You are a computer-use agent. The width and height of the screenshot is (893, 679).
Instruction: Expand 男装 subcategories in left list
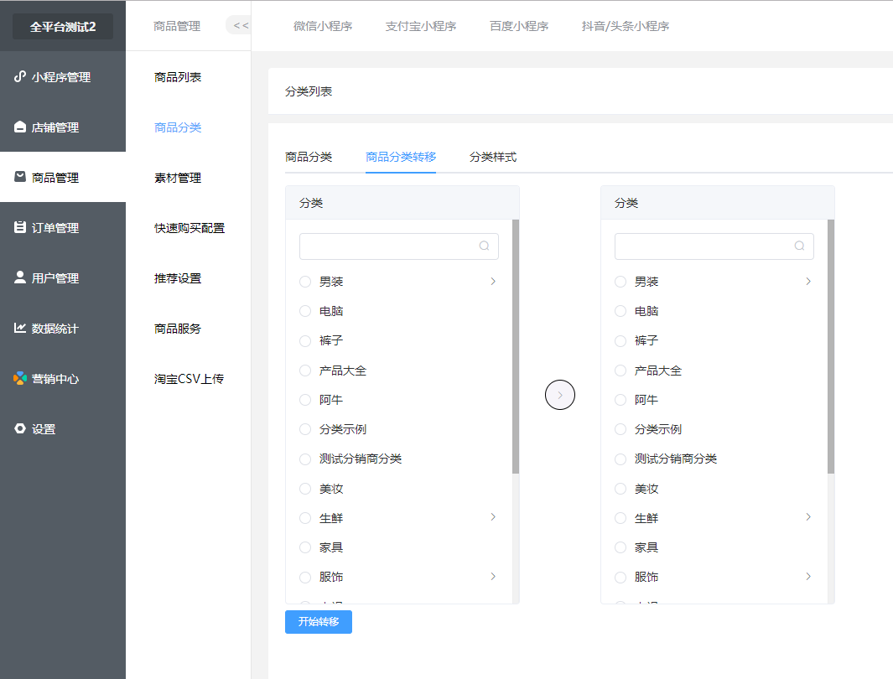coord(493,282)
